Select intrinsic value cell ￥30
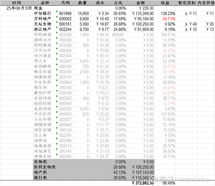The height and width of the screenshot is (186, 215). click(x=206, y=24)
